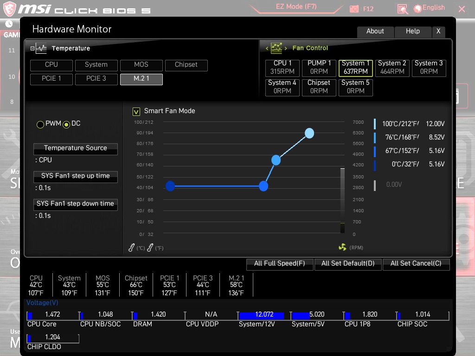Click the 100°C/212°F 12.00V curve entry
Screen dimensions: 475x356
(x=410, y=124)
